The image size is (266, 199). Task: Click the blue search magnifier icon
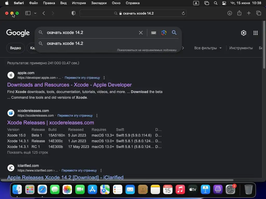174,32
